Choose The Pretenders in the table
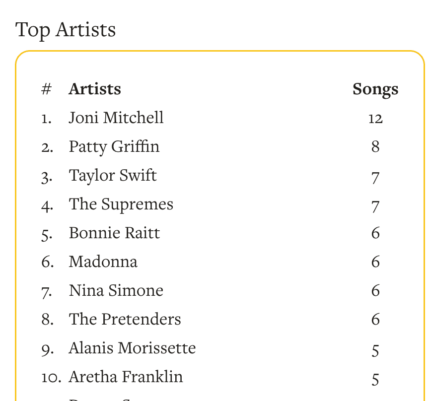Screen dimensions: 429x401 click(x=125, y=320)
